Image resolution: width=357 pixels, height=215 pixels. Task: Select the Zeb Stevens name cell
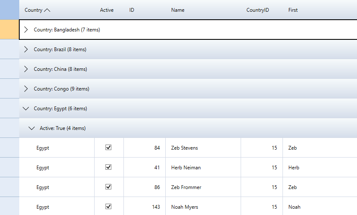185,148
